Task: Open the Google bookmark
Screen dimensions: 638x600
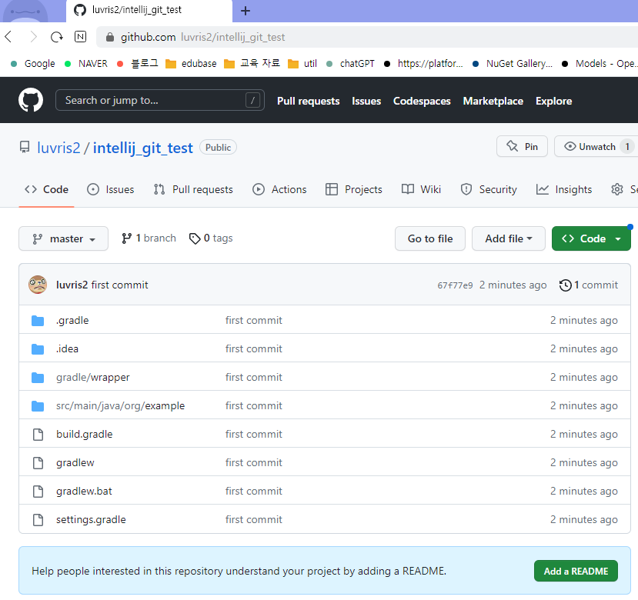Action: (x=33, y=64)
